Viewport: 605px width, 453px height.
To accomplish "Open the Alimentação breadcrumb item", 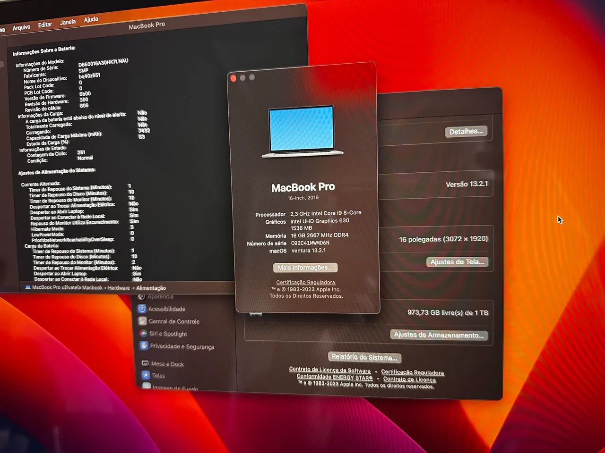I will (151, 287).
